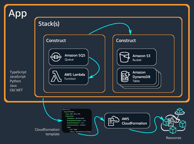Click the right 'Construct' label above S3
This screenshot has width=194, height=144.
coord(124,41)
